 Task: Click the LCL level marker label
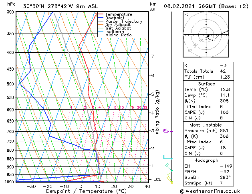tap(157, 180)
